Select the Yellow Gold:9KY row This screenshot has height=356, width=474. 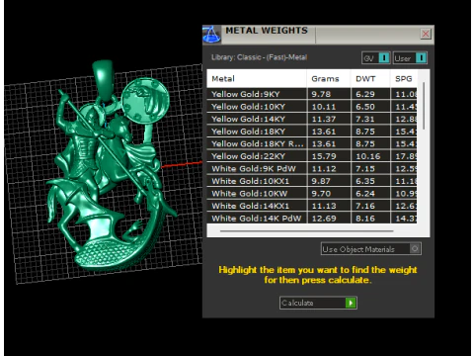tap(312, 94)
